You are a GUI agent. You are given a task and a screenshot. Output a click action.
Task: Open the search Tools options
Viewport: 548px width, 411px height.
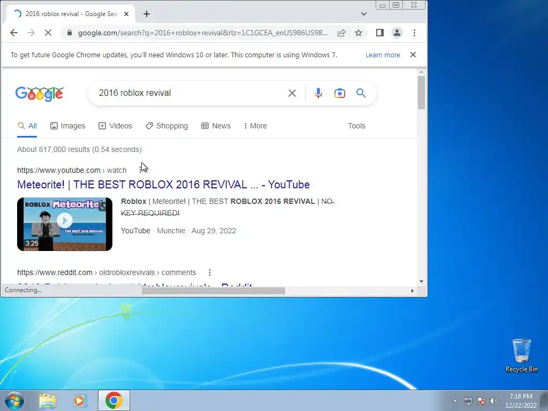(356, 126)
